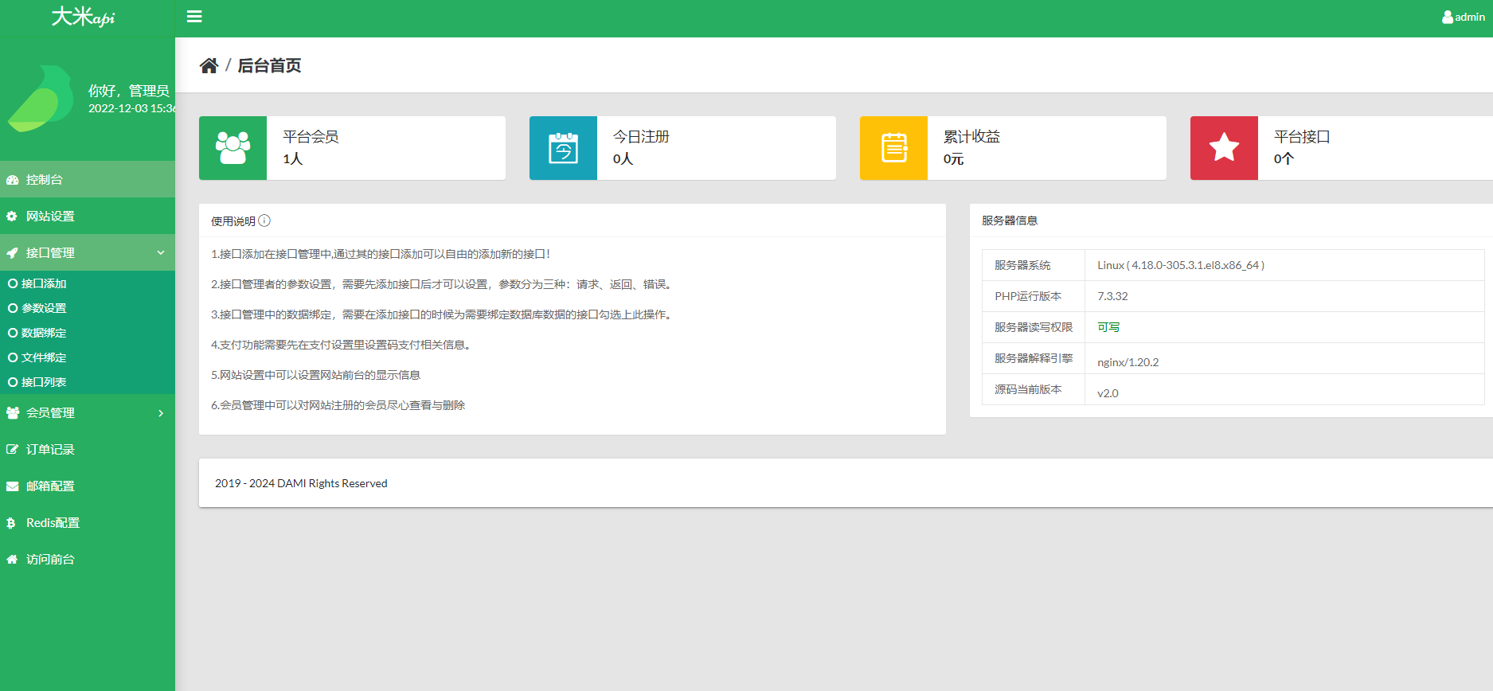Toggle the hamburger sidebar menu icon

[194, 17]
